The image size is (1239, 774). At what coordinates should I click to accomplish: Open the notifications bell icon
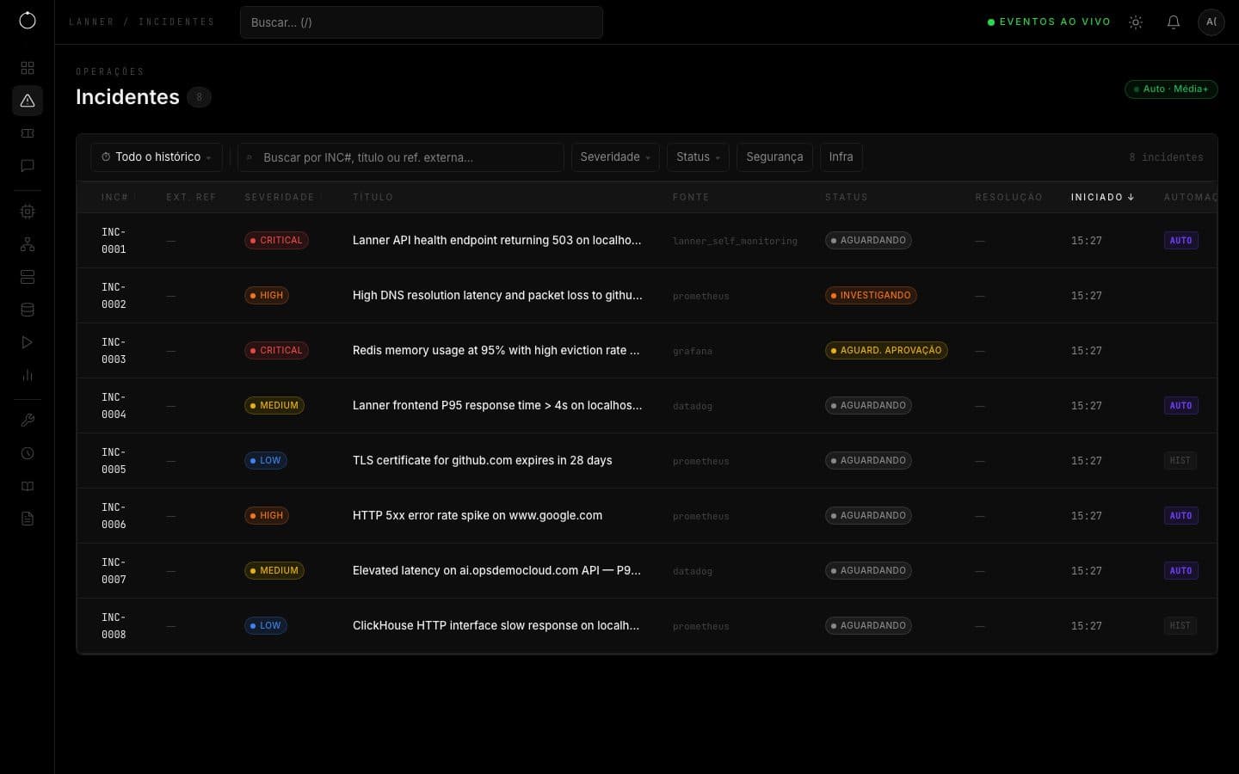[x=1174, y=22]
